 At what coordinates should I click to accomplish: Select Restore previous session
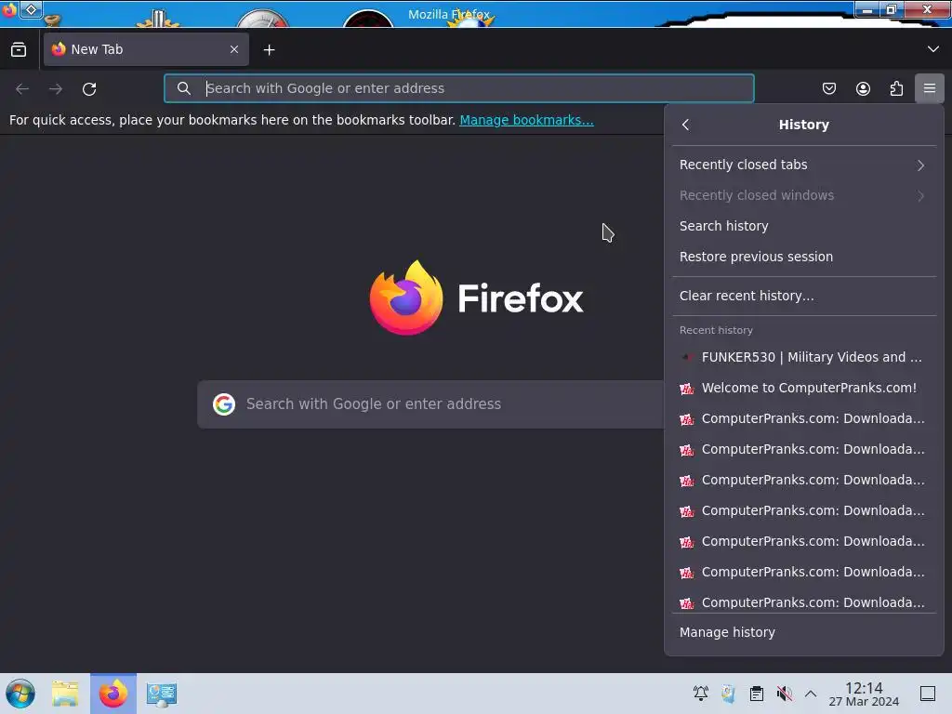click(804, 257)
